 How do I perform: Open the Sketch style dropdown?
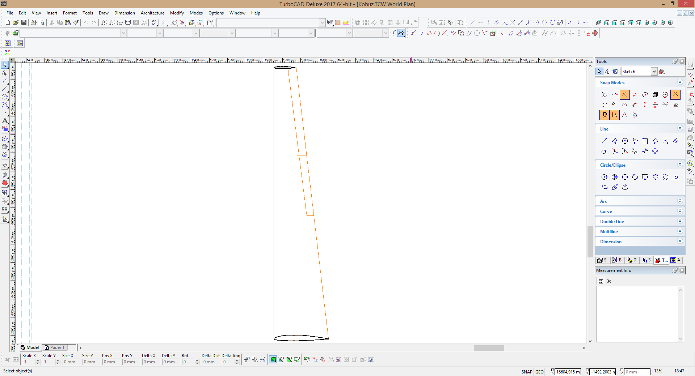[x=654, y=72]
